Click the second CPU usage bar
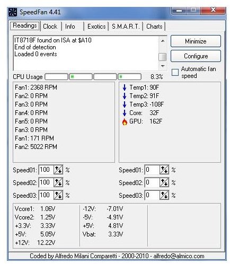Screen dimensions: 230x264 81,77
